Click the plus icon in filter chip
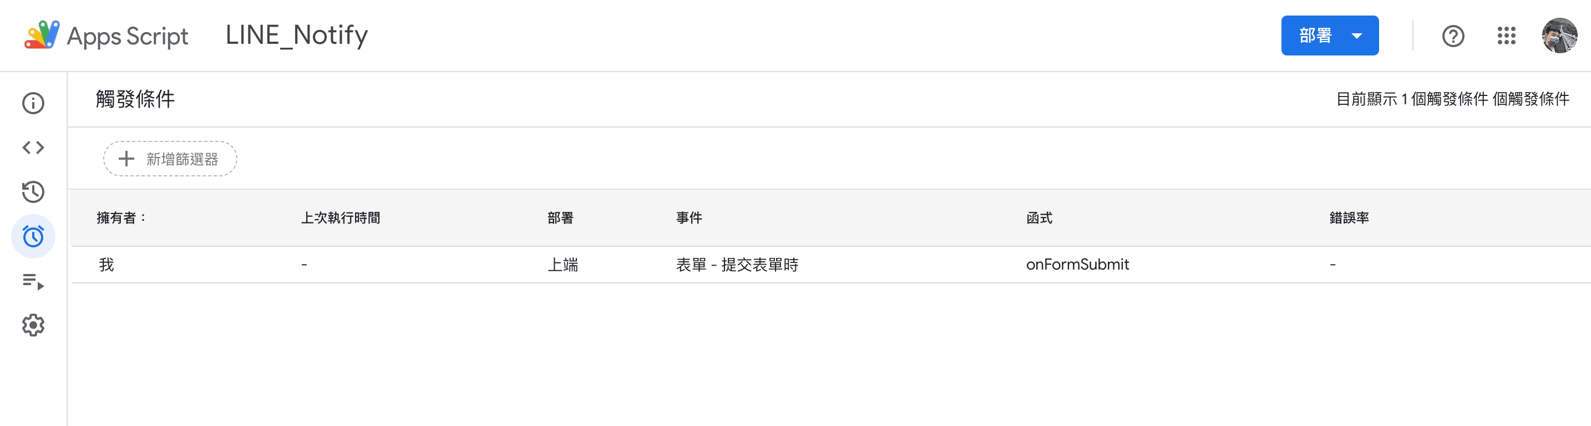Viewport: 1591px width, 426px height. click(x=126, y=159)
